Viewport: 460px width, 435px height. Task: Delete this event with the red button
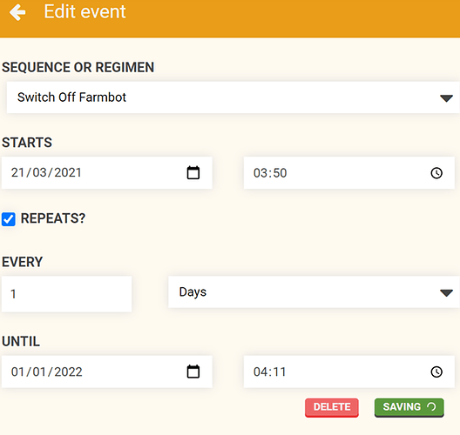pyautogui.click(x=332, y=407)
